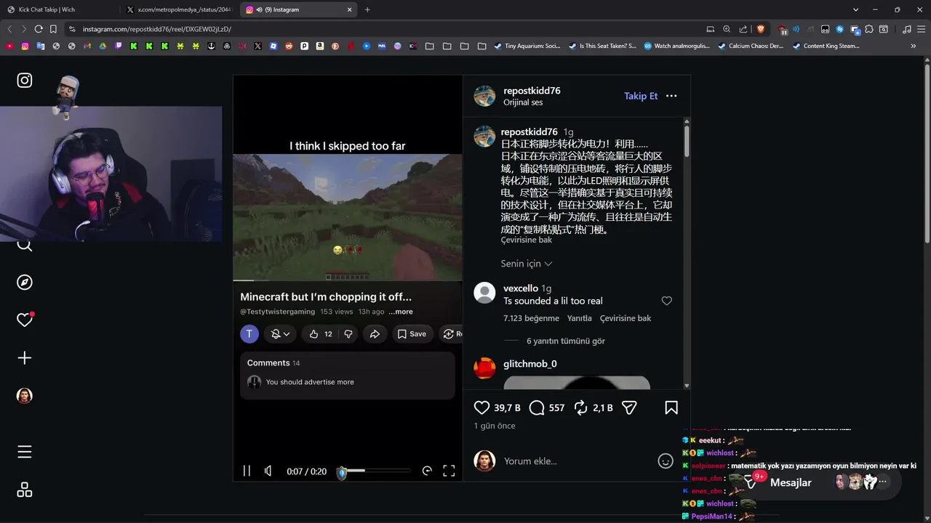This screenshot has width=931, height=523.
Task: Open the Tiny Aquarium bookmark
Action: coord(527,46)
